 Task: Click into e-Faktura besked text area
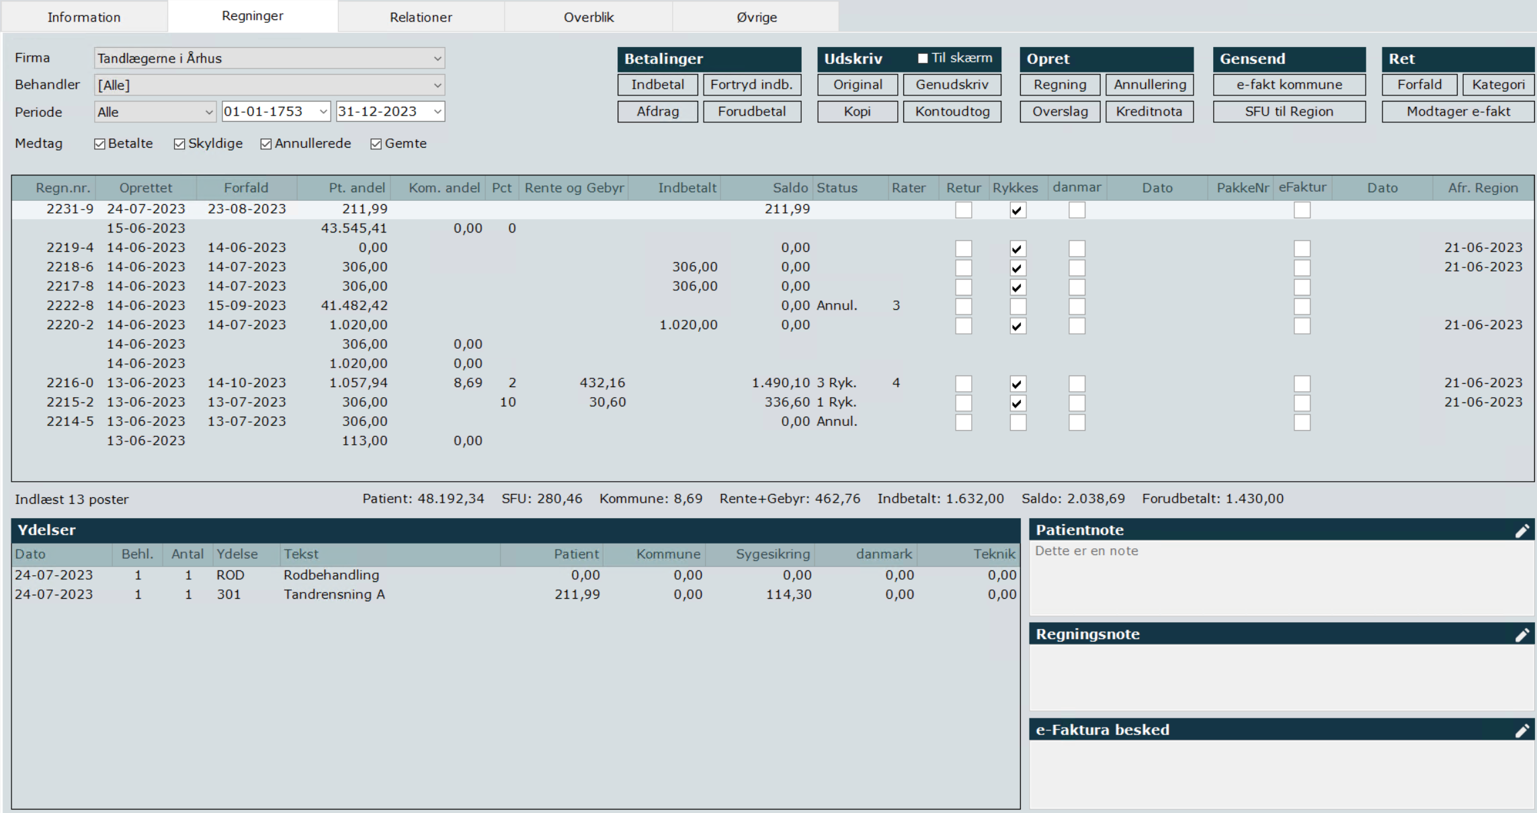pyautogui.click(x=1281, y=774)
